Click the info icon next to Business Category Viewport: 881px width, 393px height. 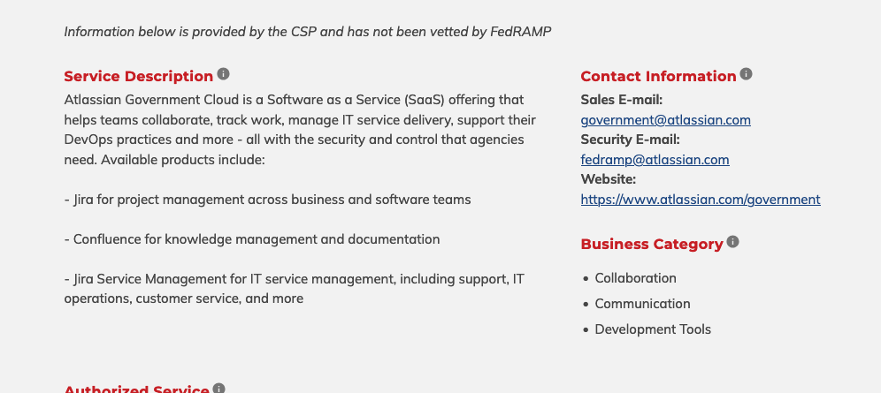point(732,242)
